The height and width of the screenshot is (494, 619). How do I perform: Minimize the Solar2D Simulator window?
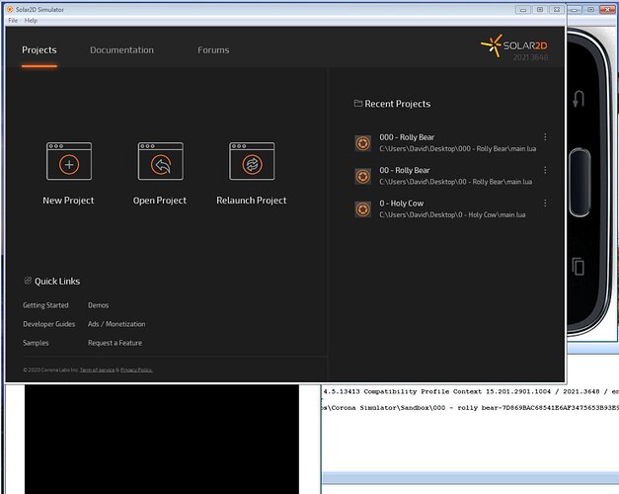523,10
